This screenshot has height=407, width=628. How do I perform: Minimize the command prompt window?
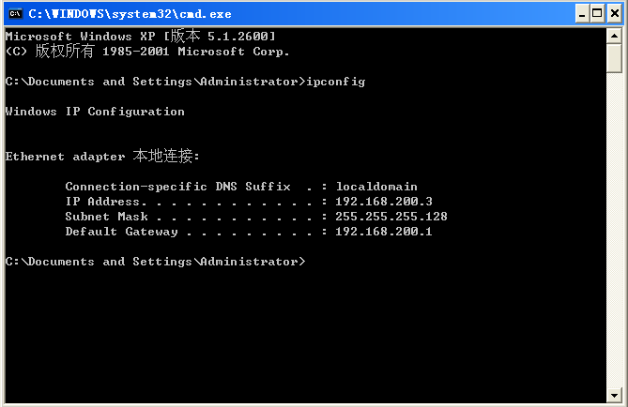click(x=582, y=14)
